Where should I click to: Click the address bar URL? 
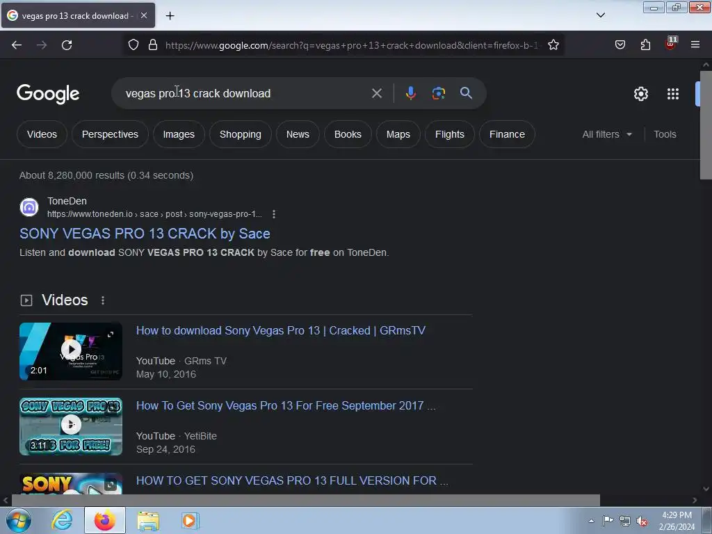point(352,45)
